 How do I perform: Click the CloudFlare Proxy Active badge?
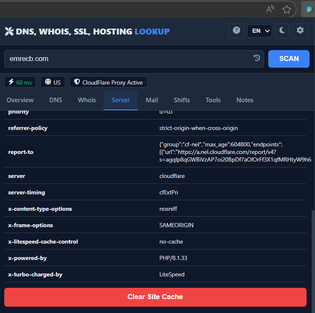pos(108,82)
